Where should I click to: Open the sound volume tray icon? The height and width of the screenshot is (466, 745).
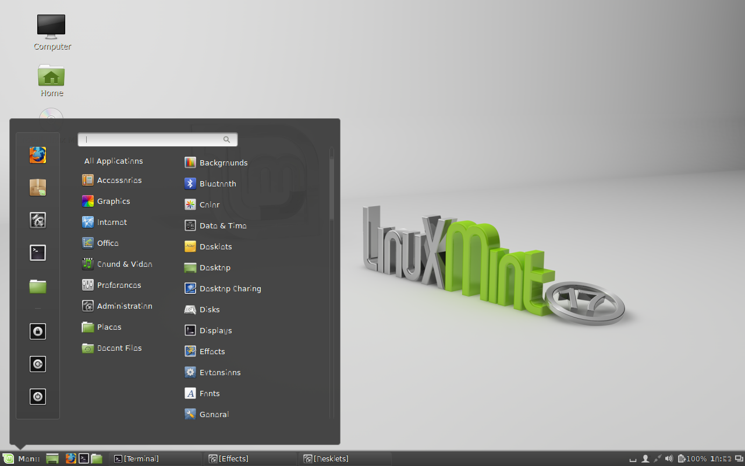(669, 458)
